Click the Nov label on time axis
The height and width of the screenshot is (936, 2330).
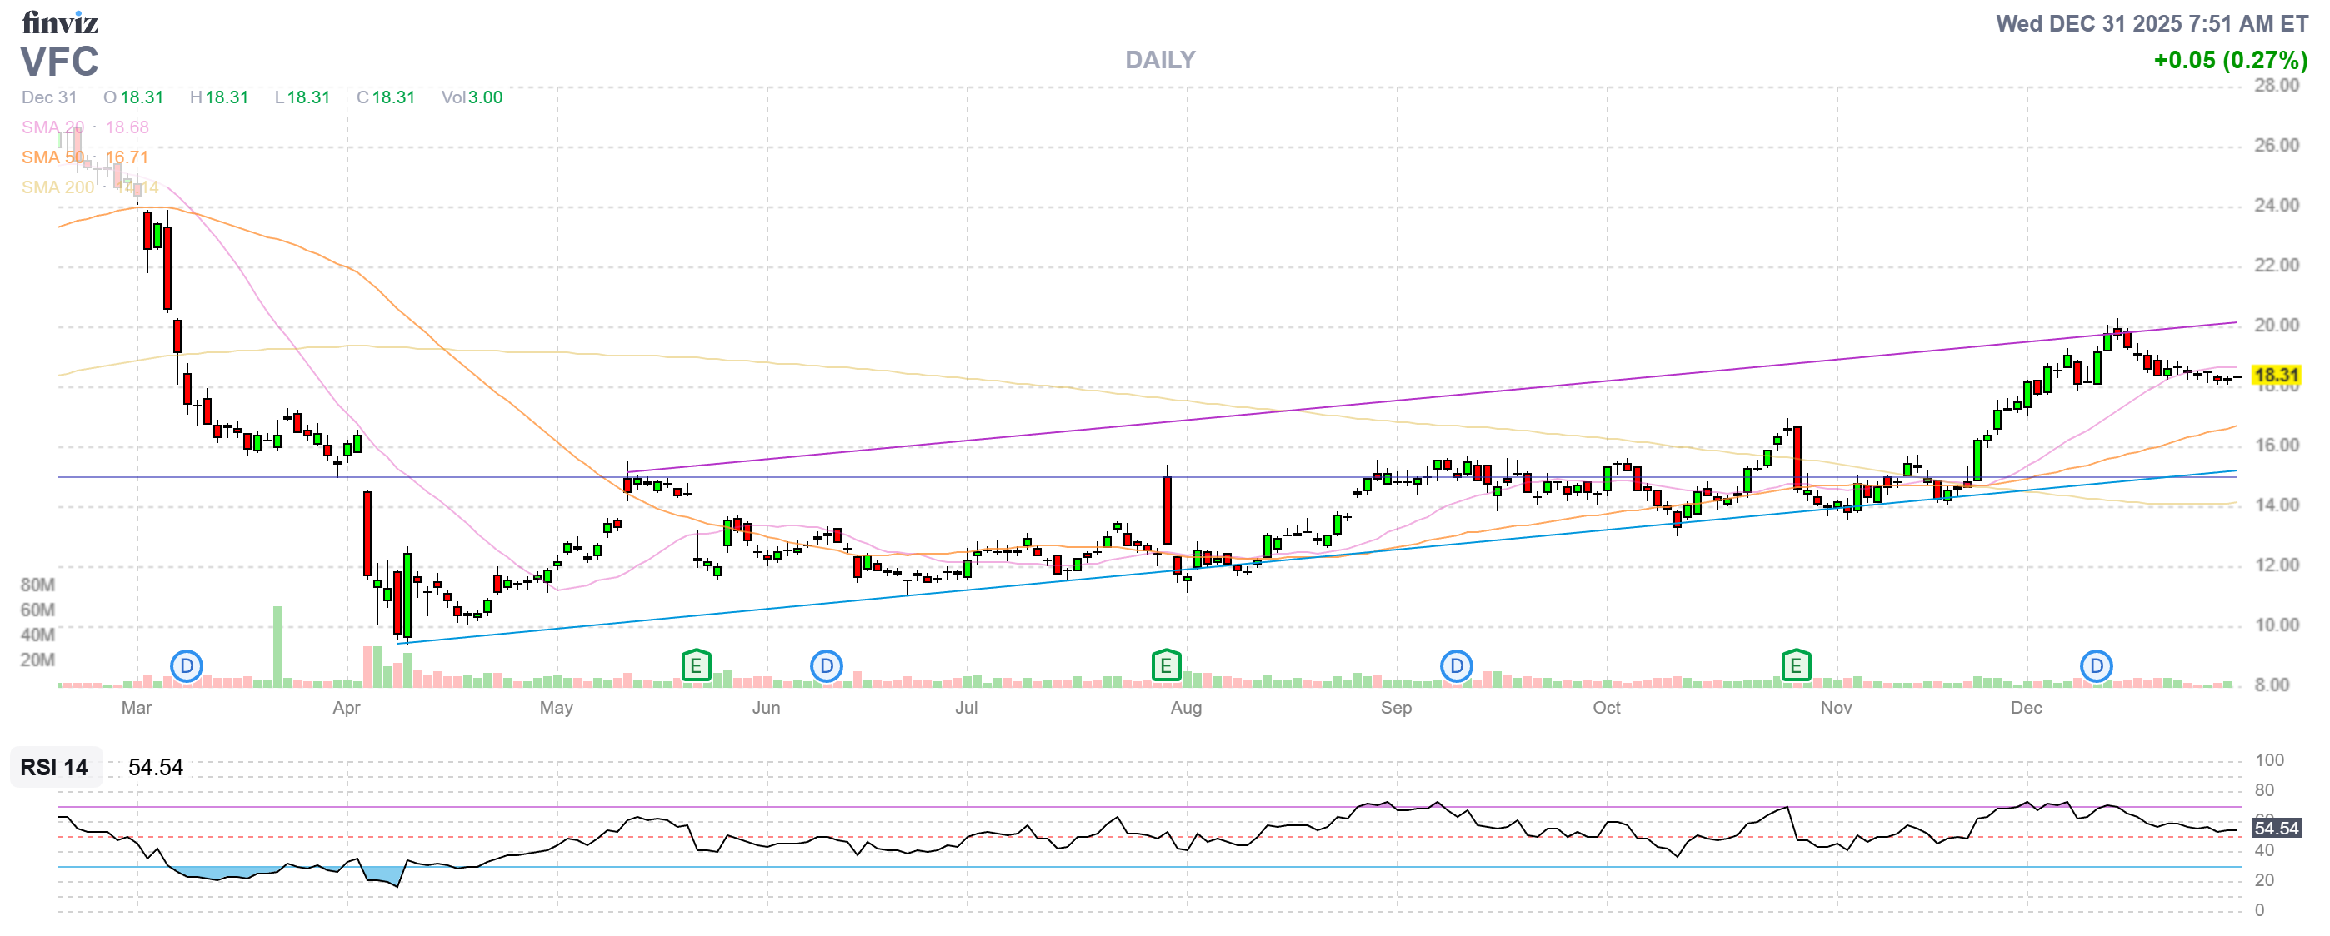pos(1835,708)
